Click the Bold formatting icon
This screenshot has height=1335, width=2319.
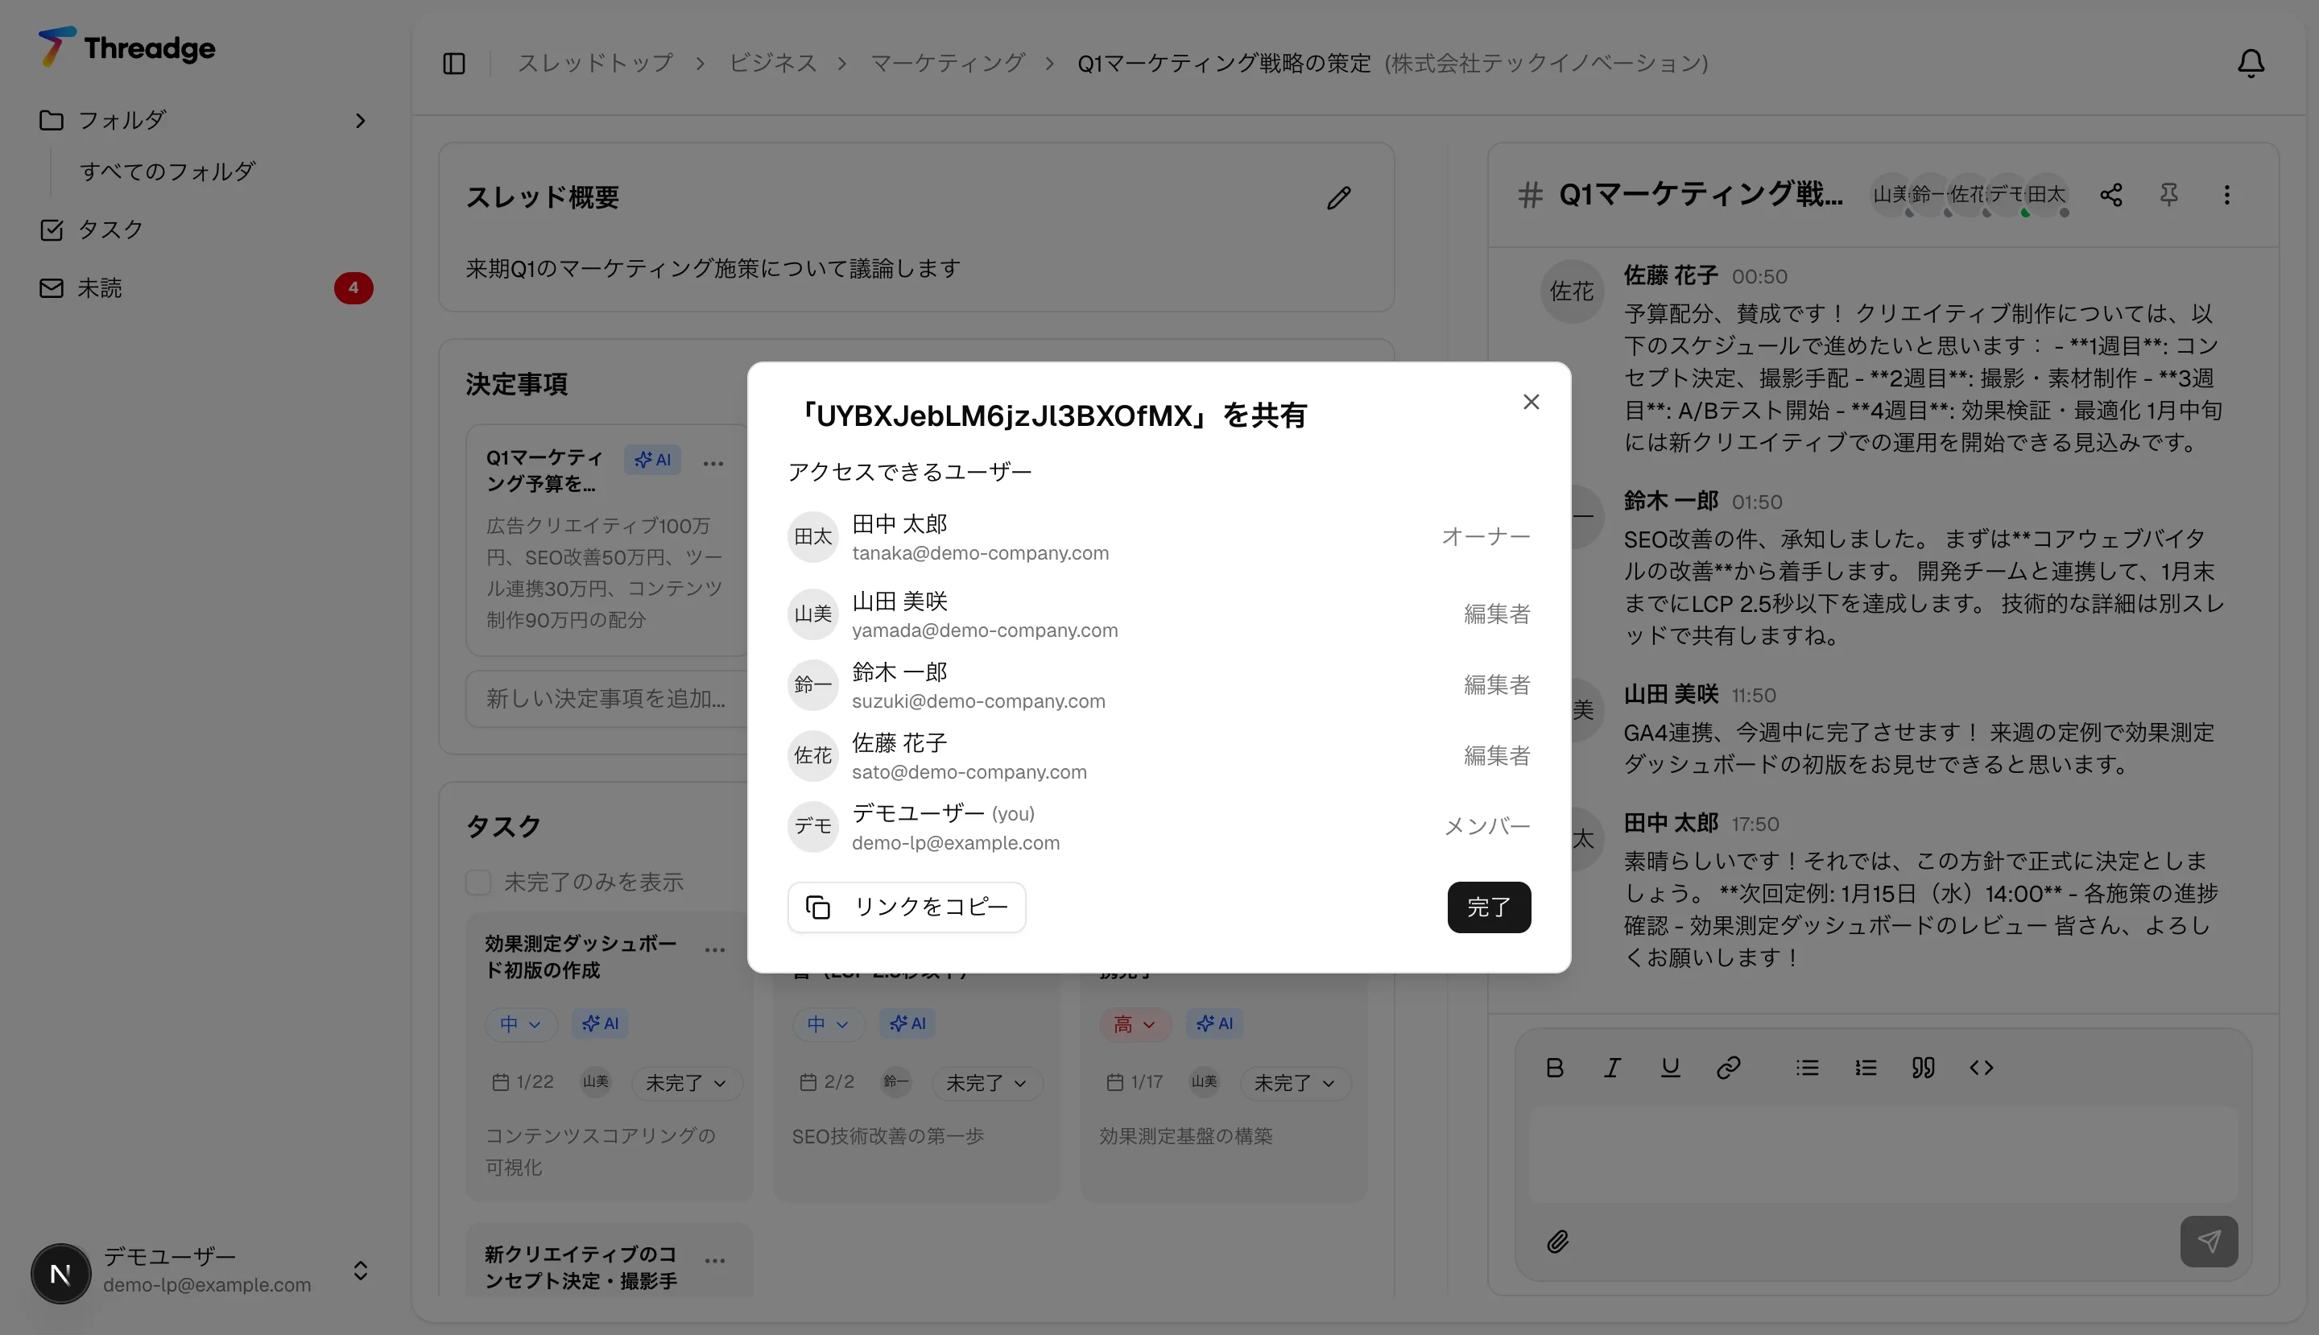point(1554,1068)
